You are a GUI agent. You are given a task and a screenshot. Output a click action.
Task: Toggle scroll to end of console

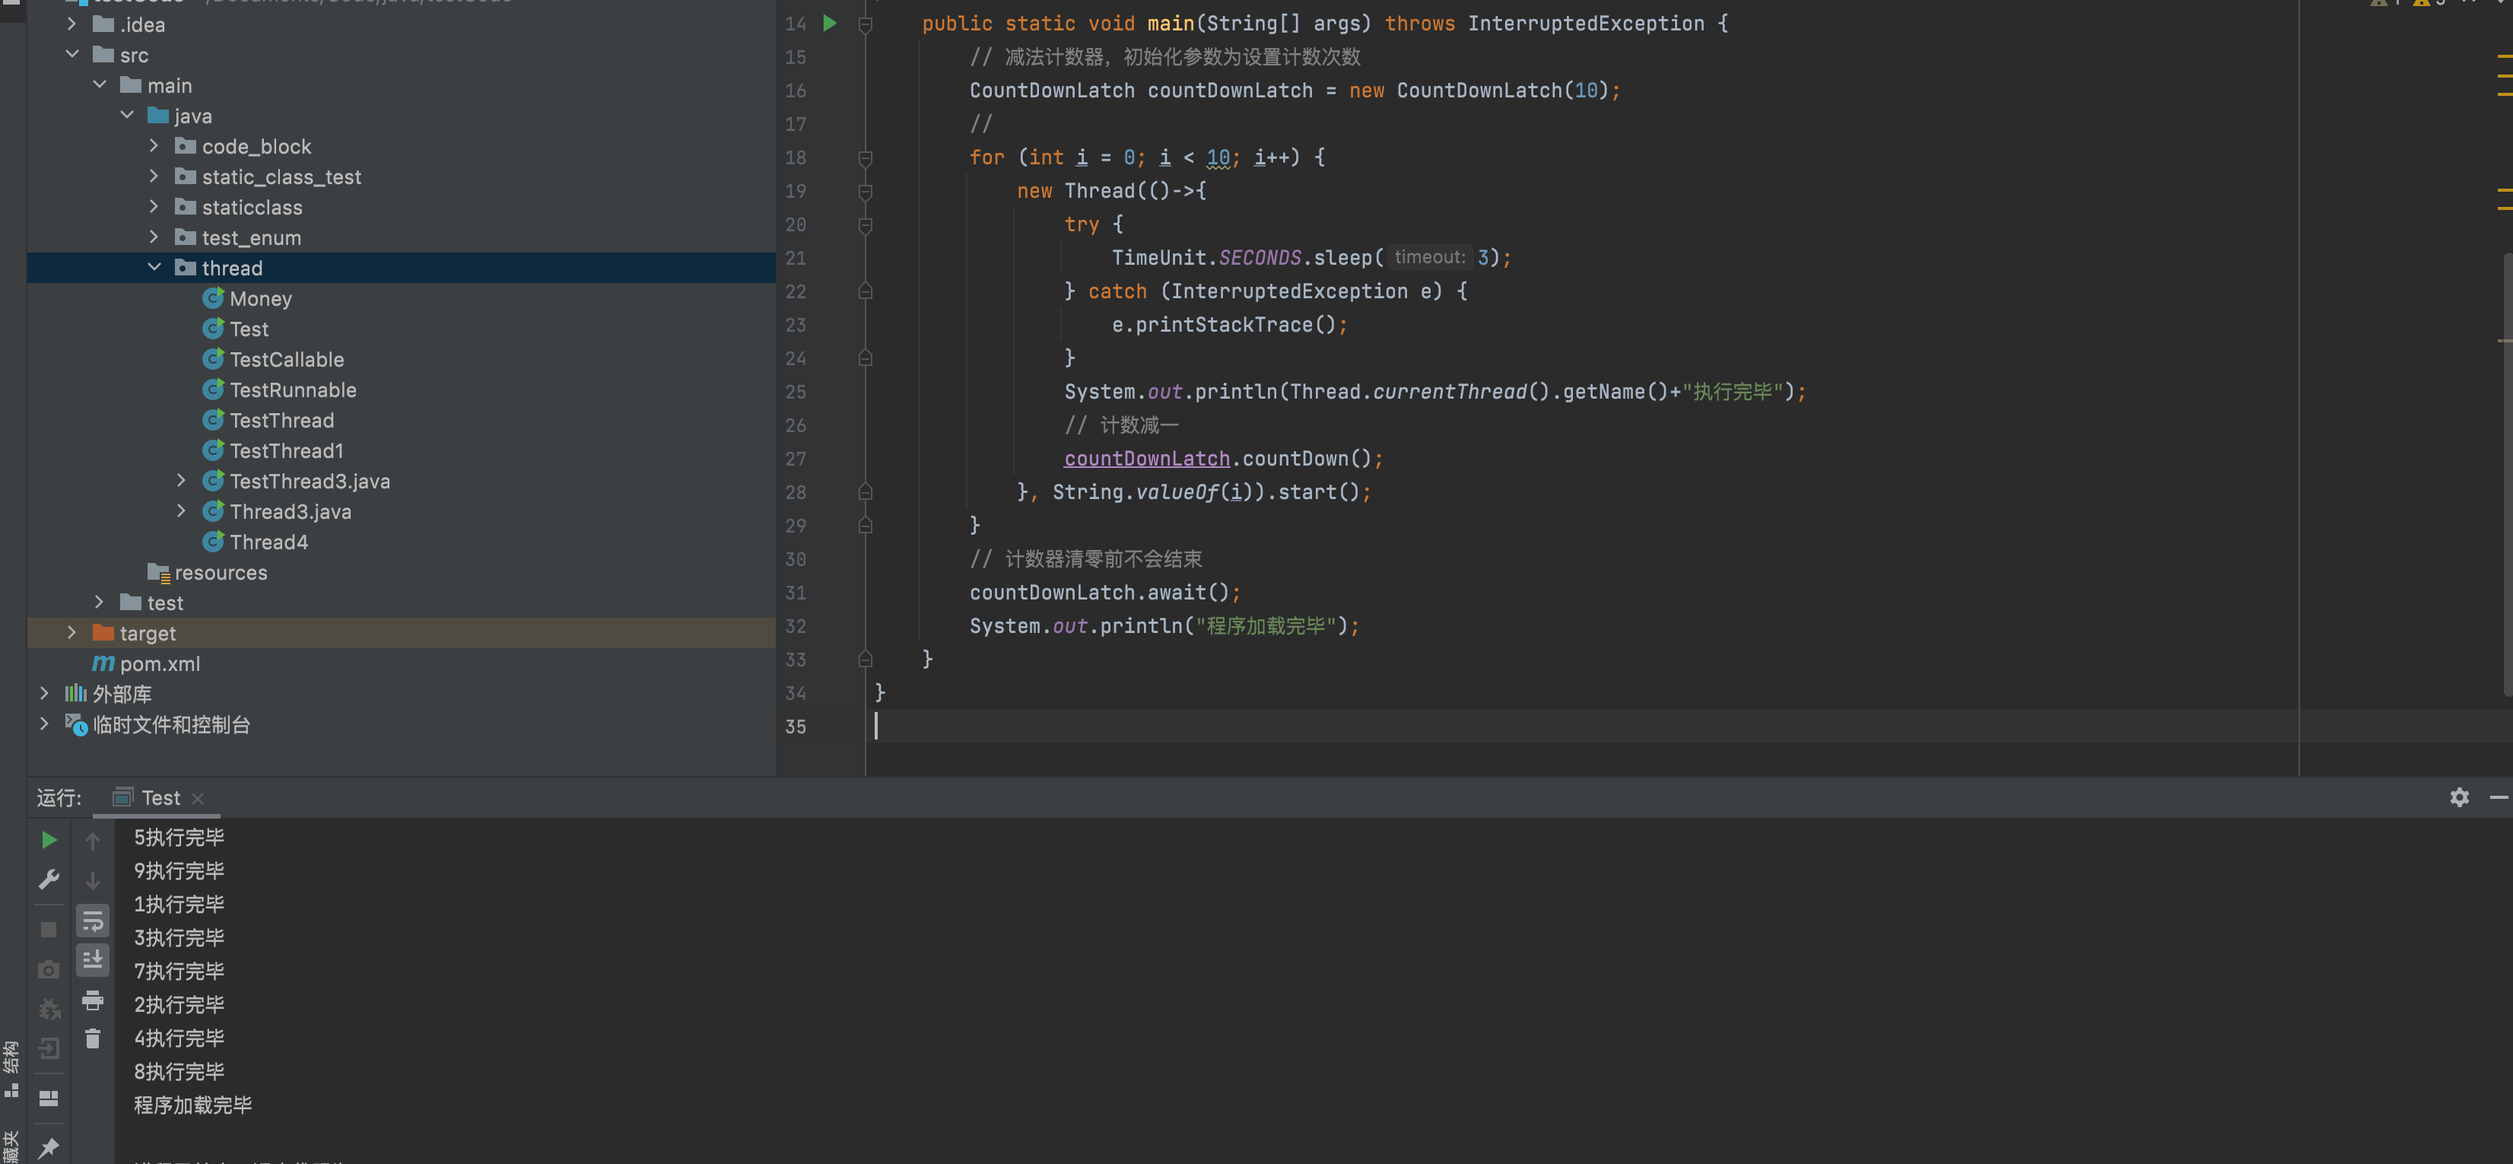(93, 960)
